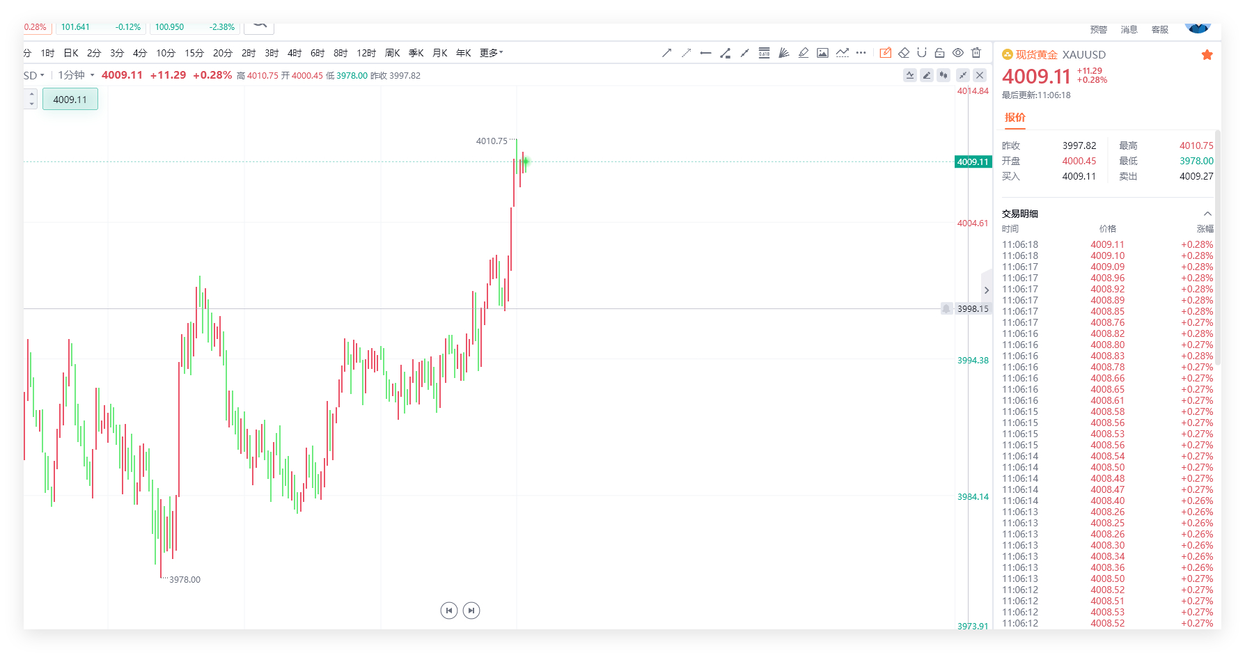This screenshot has height=653, width=1245.
Task: Select the Gann fan drawing tool
Action: (783, 53)
